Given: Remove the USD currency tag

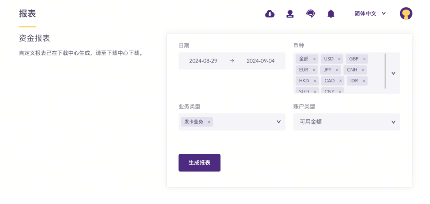Looking at the screenshot, I should [339, 59].
